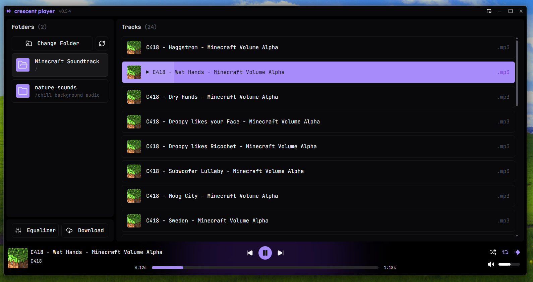The width and height of the screenshot is (533, 282).
Task: Click the Subwoofer Lullaby album thumbnail
Action: point(134,171)
